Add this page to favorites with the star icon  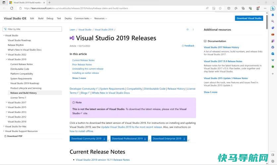(x=220, y=8)
